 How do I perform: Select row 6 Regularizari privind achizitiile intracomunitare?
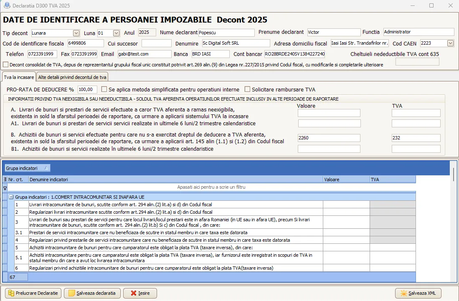[215, 268]
